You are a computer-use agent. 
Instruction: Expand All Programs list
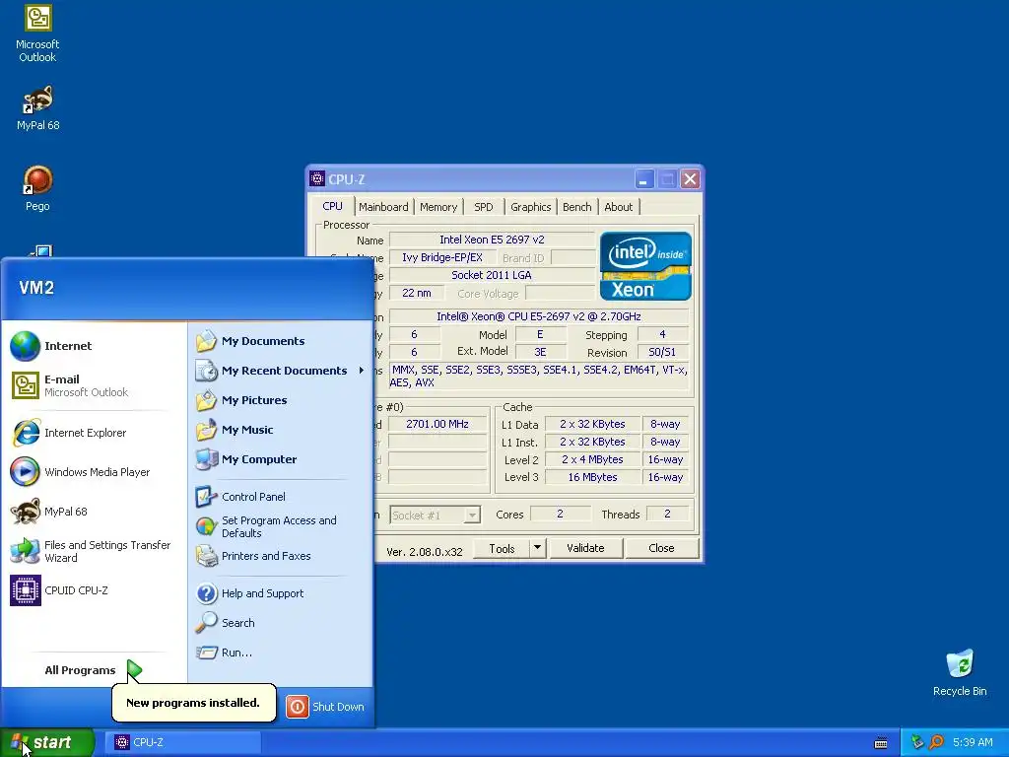(x=94, y=670)
